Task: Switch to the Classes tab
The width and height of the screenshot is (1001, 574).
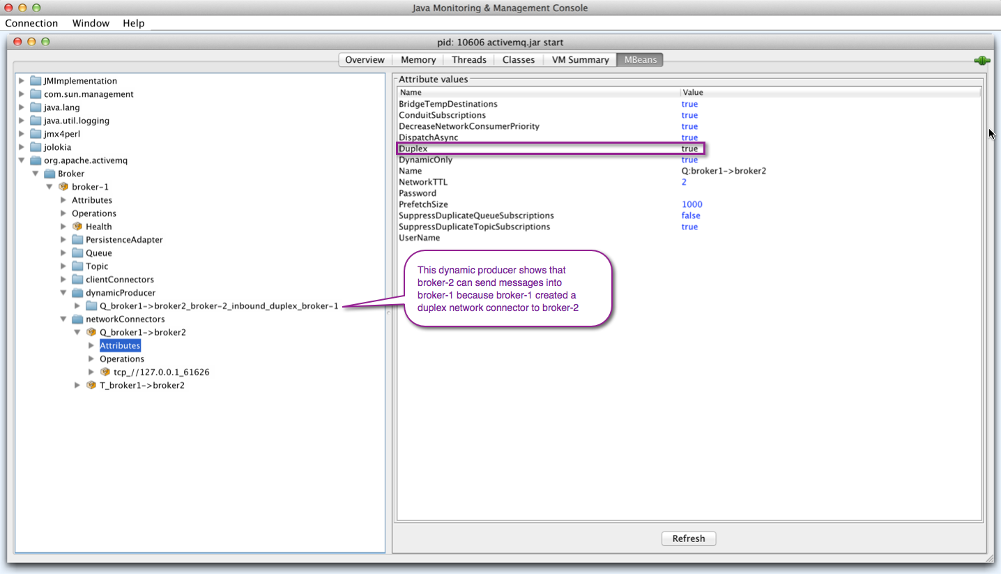Action: (x=519, y=60)
